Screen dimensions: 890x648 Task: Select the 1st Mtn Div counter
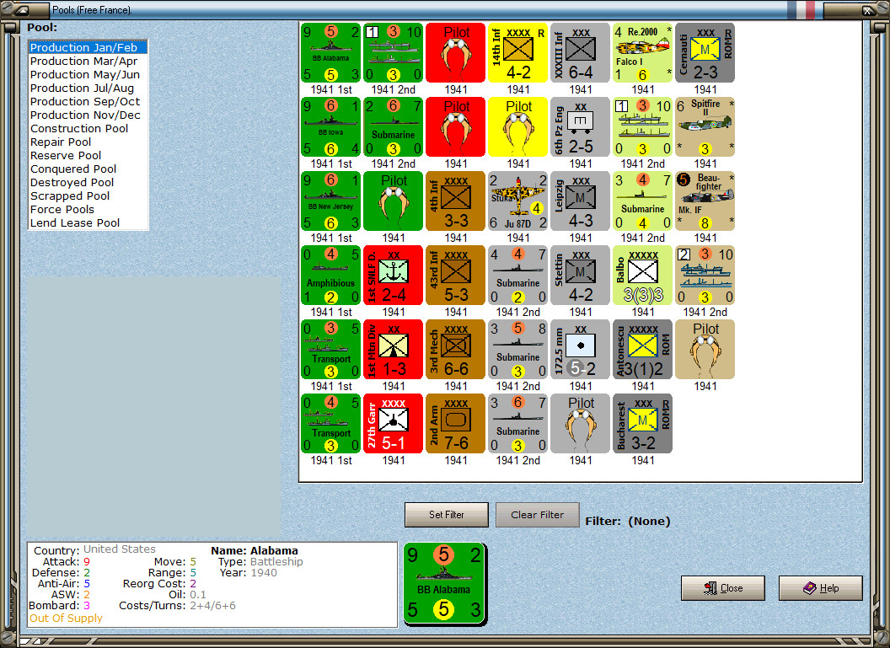click(394, 350)
